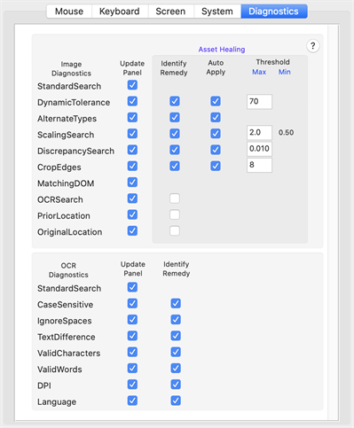The width and height of the screenshot is (354, 428).
Task: Uncheck AlternateTypes Auto Apply checkbox
Action: coord(216,118)
